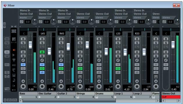Click Bass input gain knob
Screen dimensions: 183x104
pyautogui.click(x=35, y=22)
